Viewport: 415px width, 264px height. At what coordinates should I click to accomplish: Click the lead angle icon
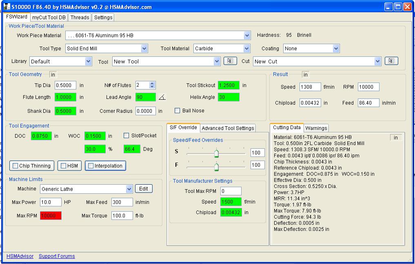[x=162, y=97]
